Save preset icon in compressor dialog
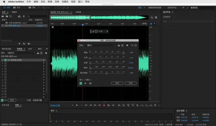This screenshot has height=126, width=216. click(x=119, y=45)
